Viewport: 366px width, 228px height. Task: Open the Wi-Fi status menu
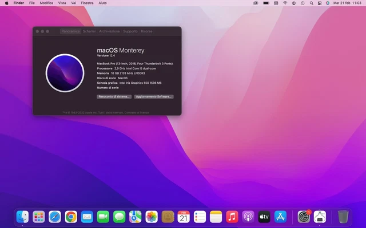click(x=285, y=3)
